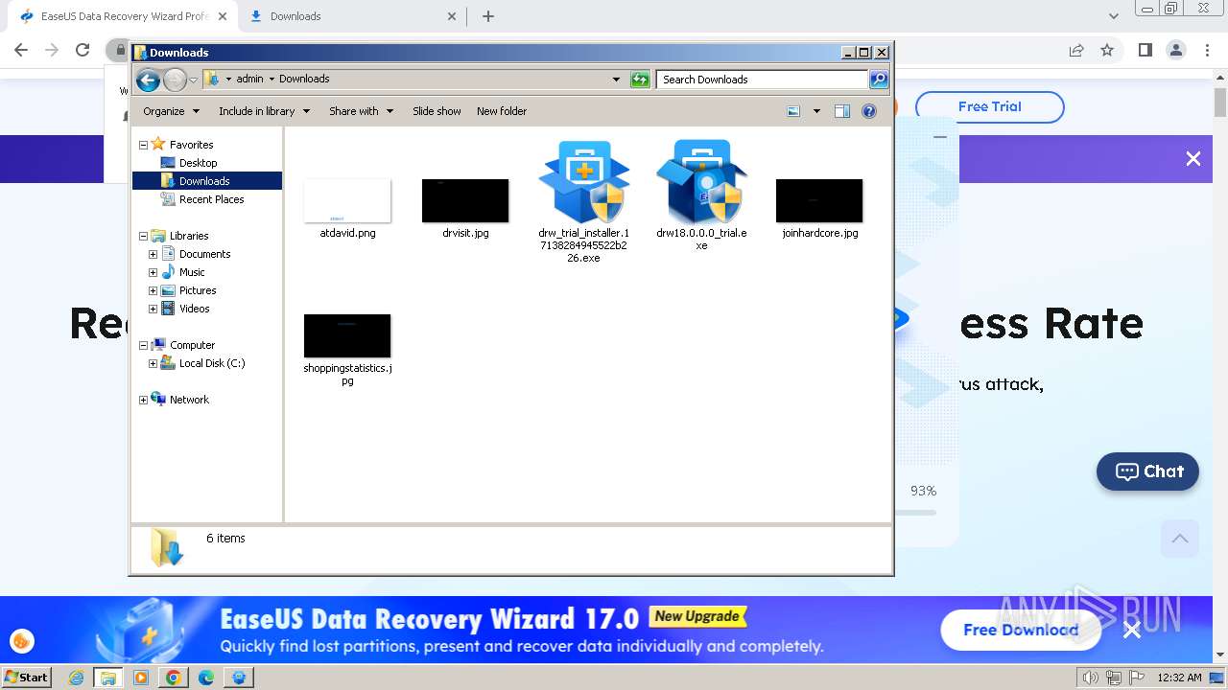Select drvisit.jpg thumbnail

[465, 200]
